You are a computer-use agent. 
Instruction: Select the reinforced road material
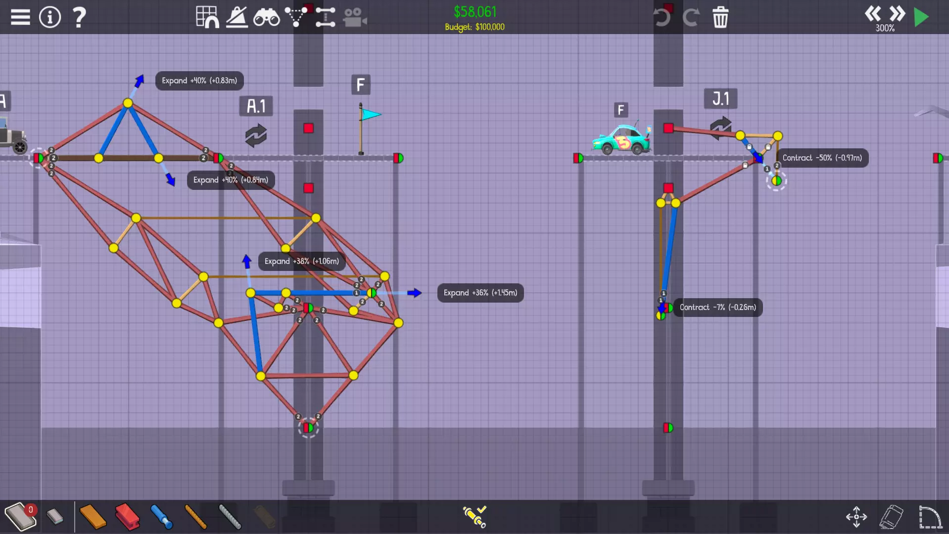tap(55, 517)
